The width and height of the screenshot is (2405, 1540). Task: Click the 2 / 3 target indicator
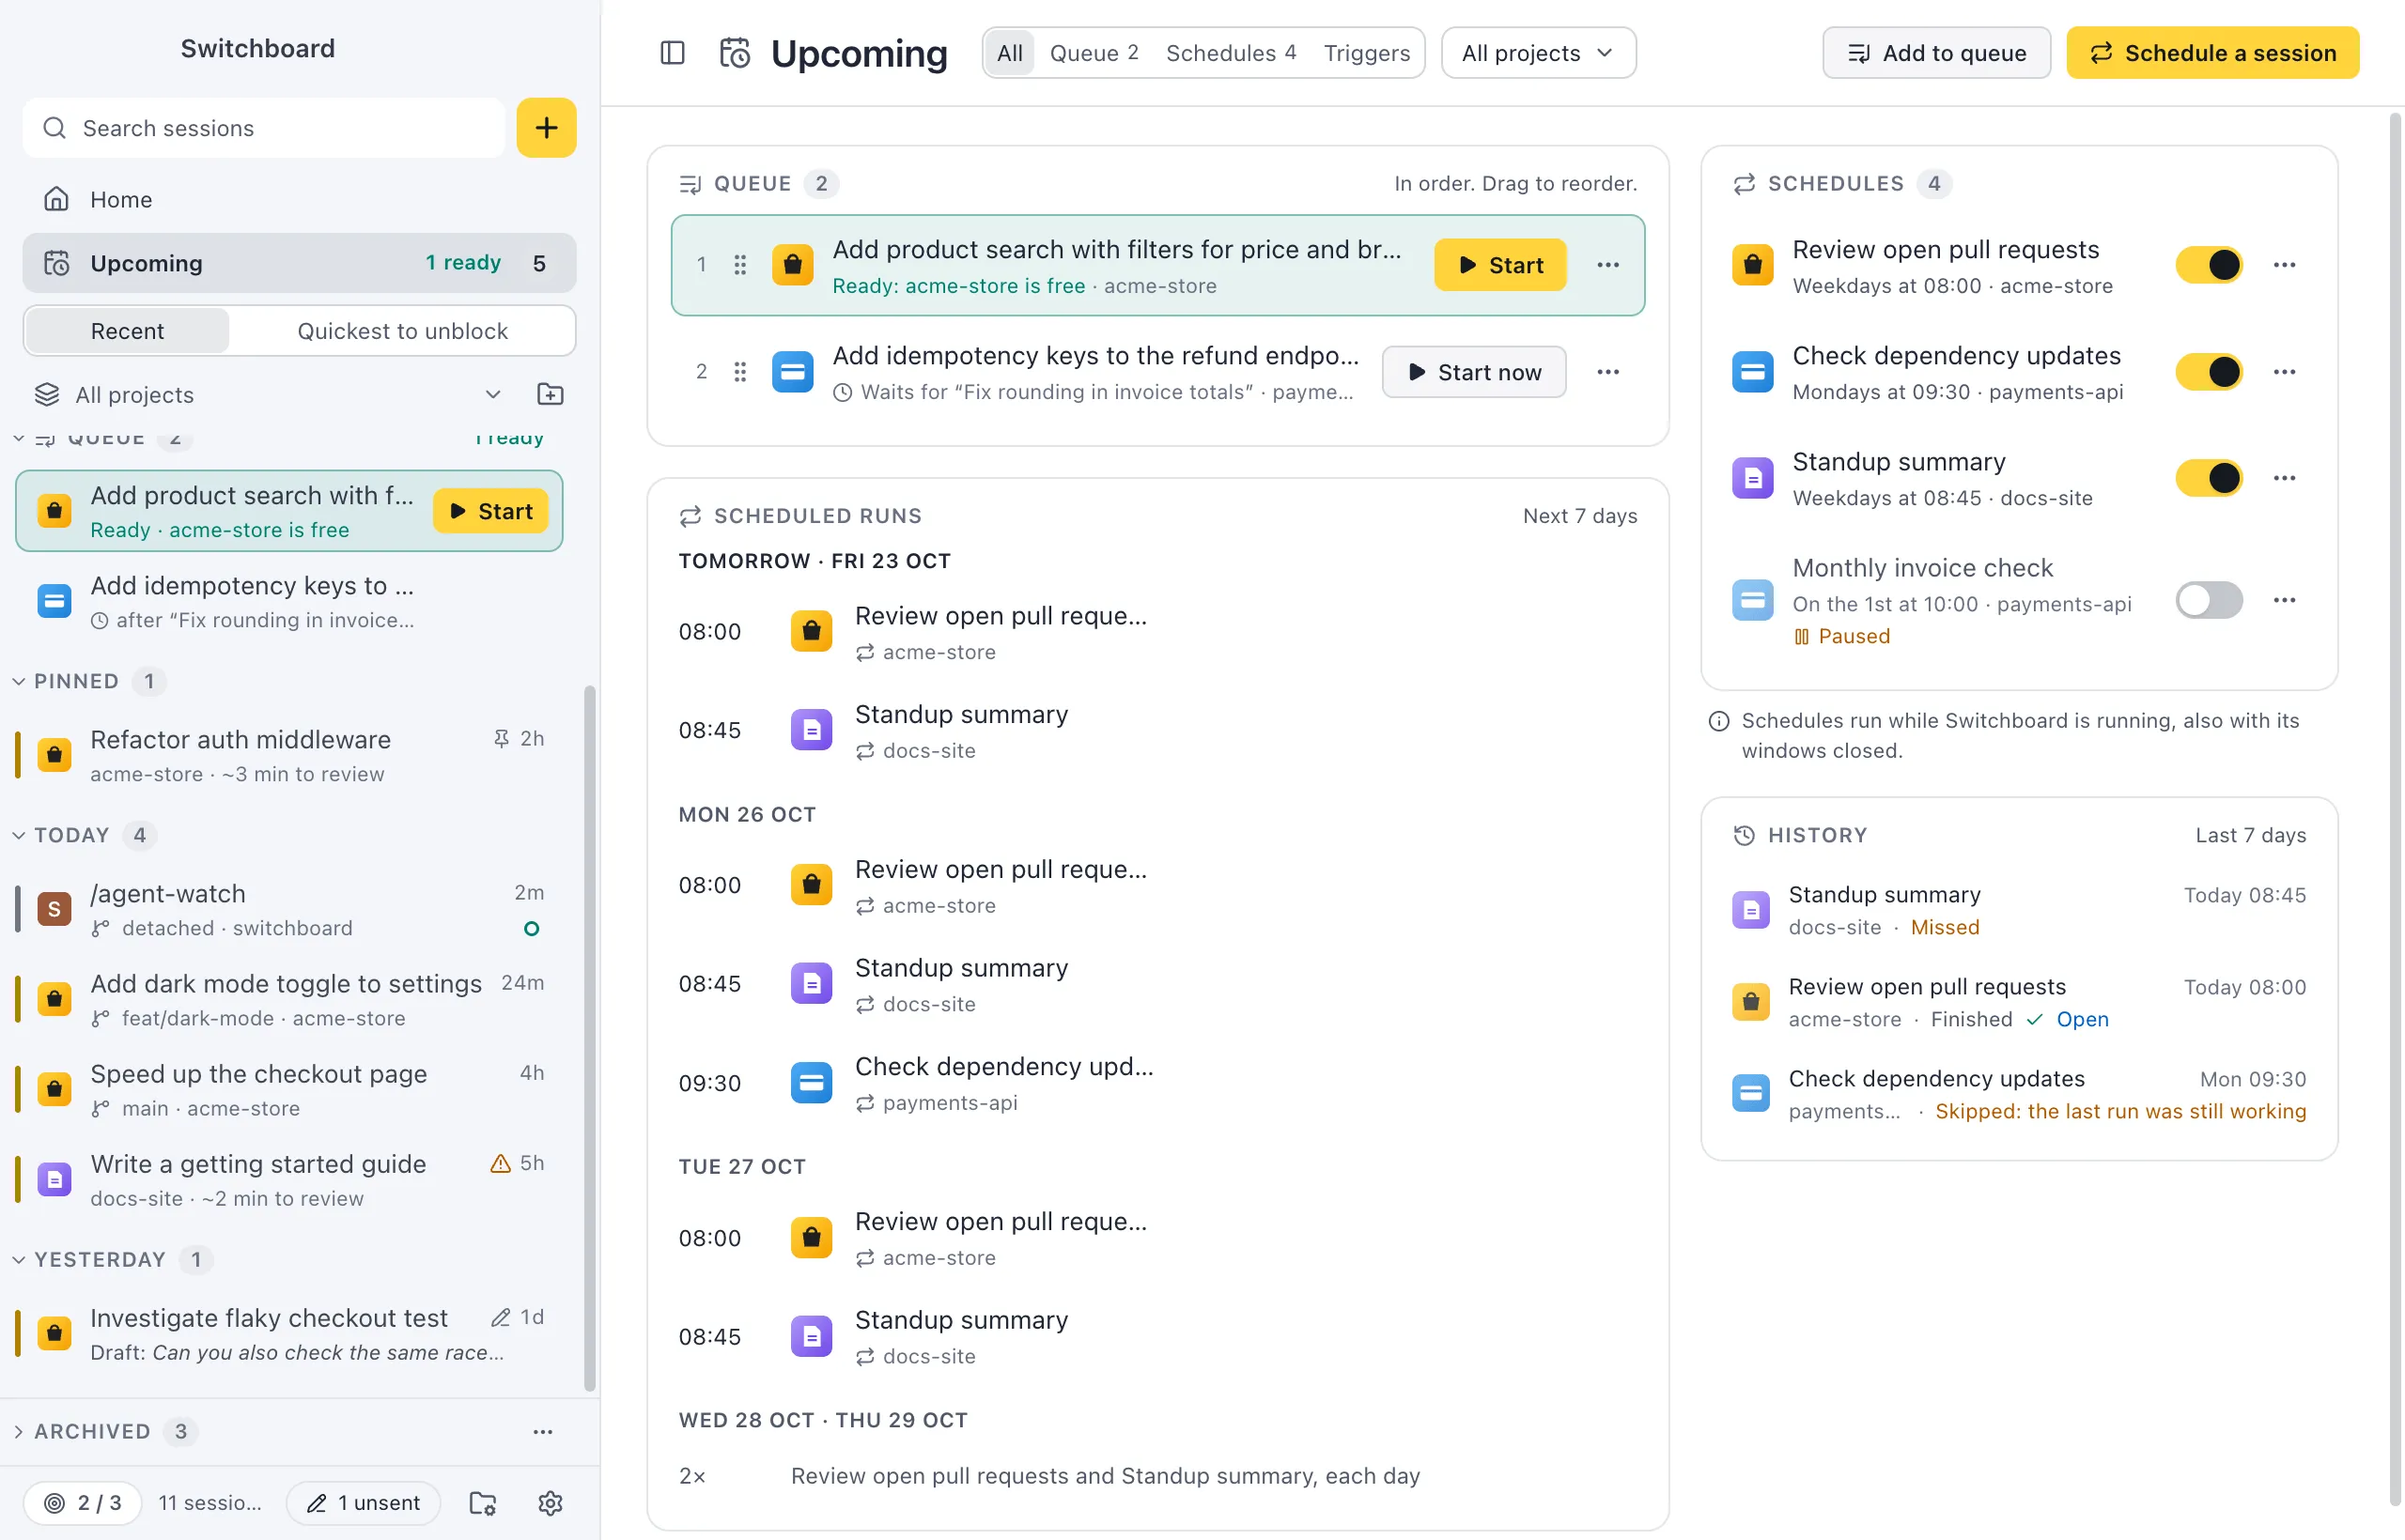83,1502
